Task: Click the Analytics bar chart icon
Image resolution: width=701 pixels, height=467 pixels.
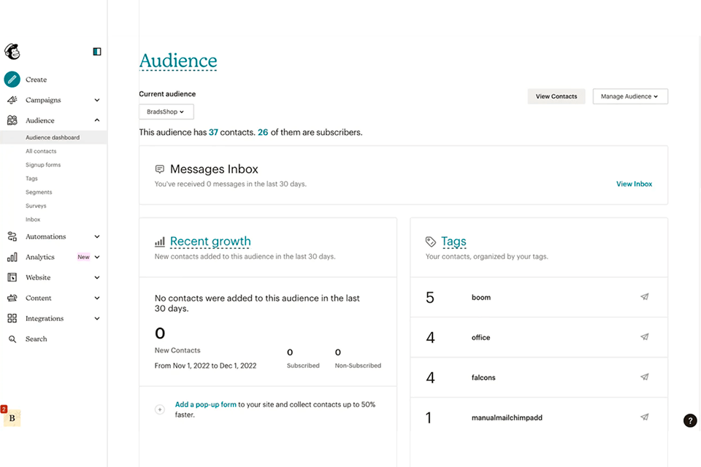Action: (12, 257)
